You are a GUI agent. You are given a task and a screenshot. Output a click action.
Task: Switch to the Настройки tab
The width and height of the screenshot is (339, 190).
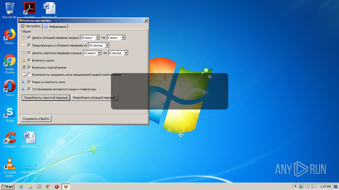(31, 26)
